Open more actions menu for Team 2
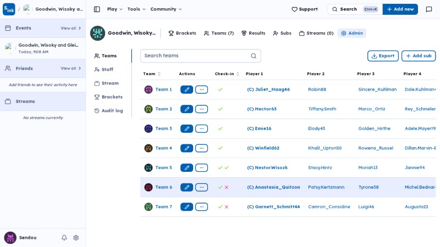 pyautogui.click(x=201, y=109)
